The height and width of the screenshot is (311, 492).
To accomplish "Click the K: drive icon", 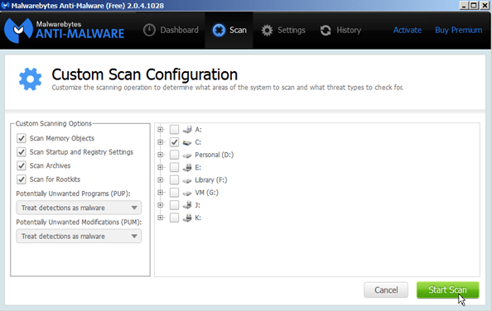I will point(187,218).
